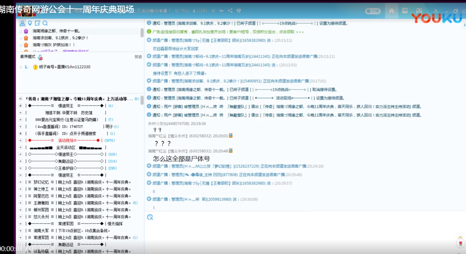Screen dimensions: 466x254
Task: Expand the 全天活动区 channel
Action: click(21, 147)
